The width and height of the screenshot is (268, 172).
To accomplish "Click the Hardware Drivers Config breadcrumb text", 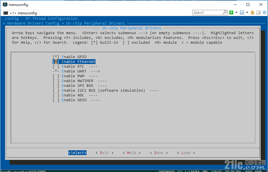I will (x=33, y=23).
